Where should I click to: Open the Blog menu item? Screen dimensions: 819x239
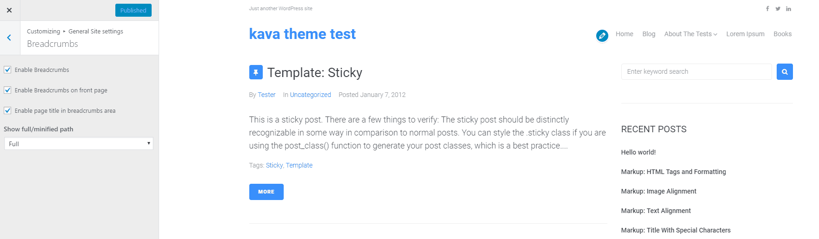coord(648,34)
